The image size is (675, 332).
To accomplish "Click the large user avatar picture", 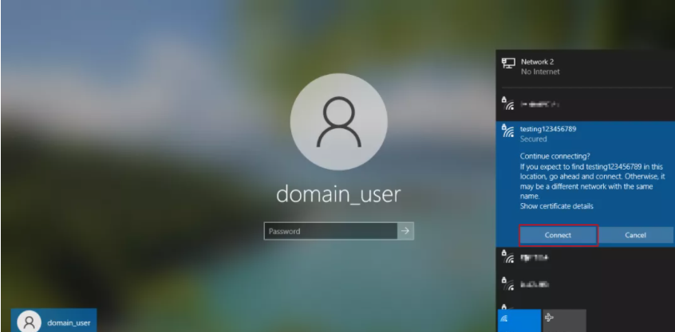I will (x=338, y=121).
